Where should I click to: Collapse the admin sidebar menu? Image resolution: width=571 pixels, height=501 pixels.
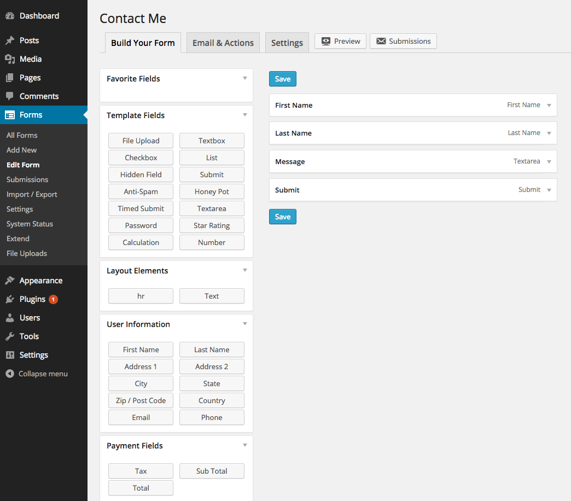tap(37, 374)
